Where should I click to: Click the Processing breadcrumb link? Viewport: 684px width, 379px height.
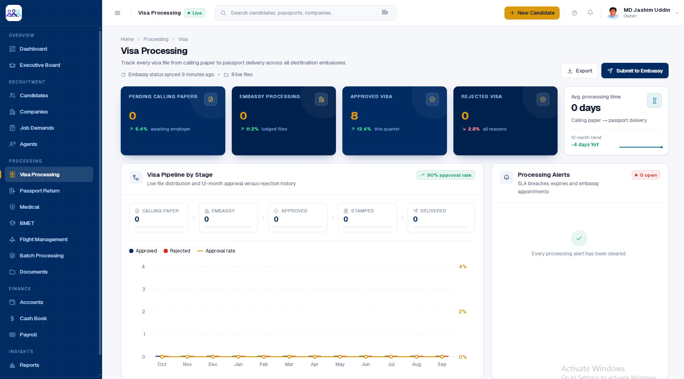point(156,39)
